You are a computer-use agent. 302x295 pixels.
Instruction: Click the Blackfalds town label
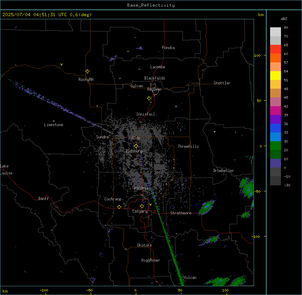(155, 78)
